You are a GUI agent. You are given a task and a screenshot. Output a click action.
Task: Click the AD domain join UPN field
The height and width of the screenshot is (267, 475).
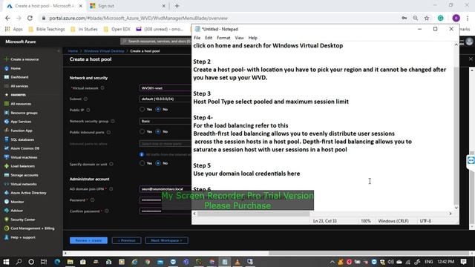pyautogui.click(x=166, y=189)
